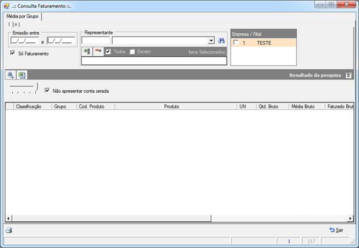Select the Média por Grupo tab

click(x=22, y=16)
